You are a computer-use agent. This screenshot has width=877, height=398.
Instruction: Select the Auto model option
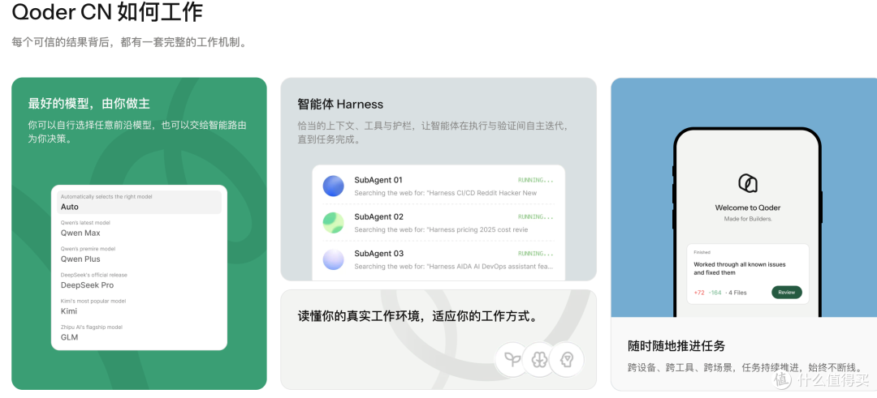[140, 202]
